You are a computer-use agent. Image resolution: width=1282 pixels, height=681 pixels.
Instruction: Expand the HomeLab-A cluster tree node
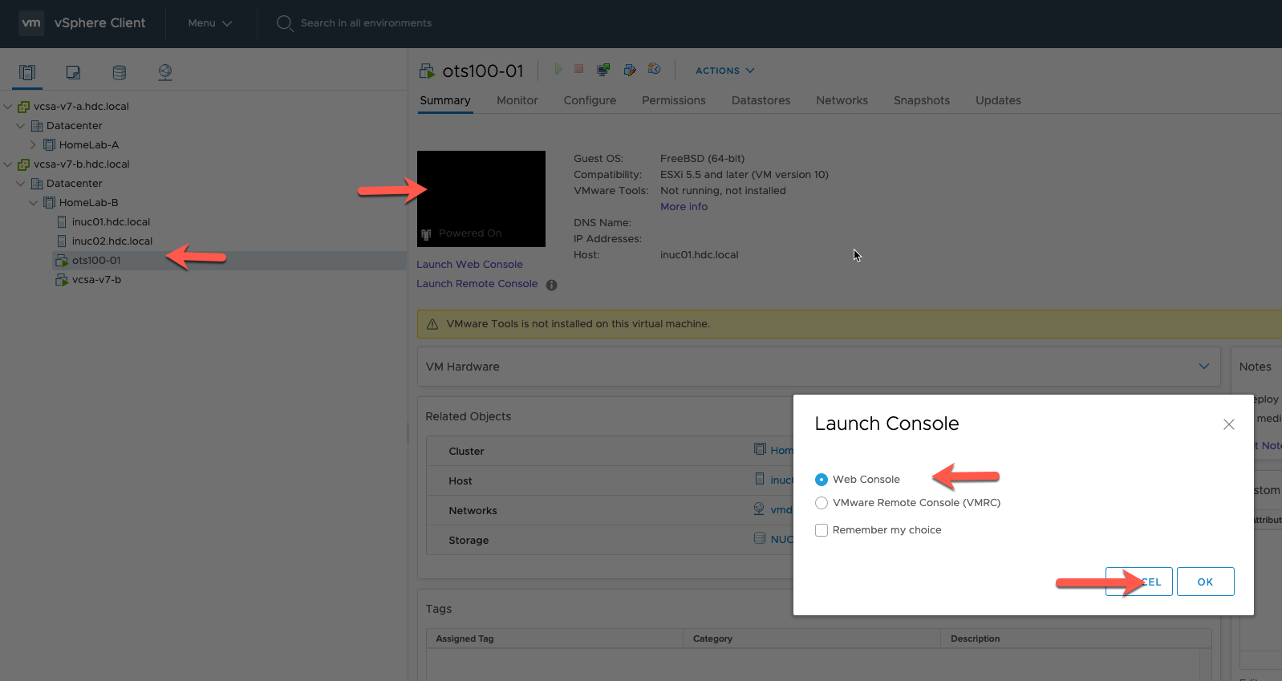[33, 145]
